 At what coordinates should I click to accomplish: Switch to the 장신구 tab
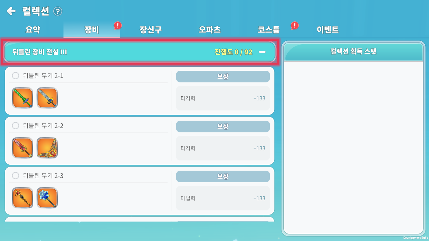(x=151, y=29)
